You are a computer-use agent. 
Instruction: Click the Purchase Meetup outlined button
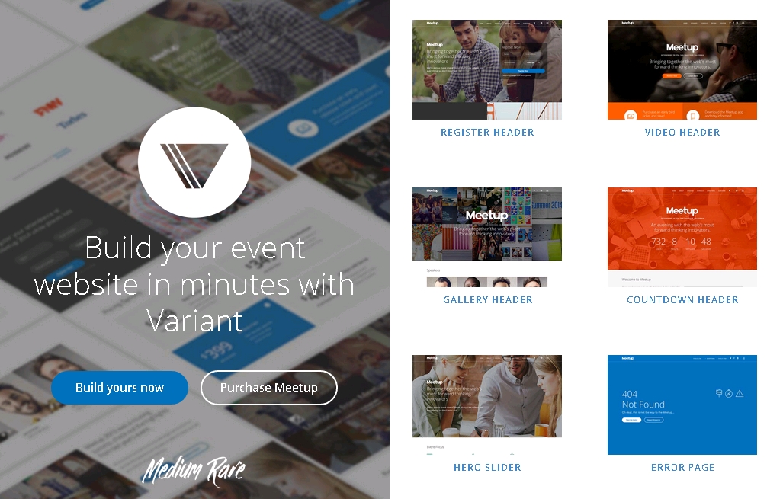(x=269, y=388)
